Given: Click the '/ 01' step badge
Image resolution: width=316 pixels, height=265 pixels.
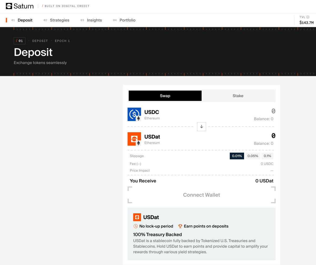Looking at the screenshot, I should pos(19,41).
